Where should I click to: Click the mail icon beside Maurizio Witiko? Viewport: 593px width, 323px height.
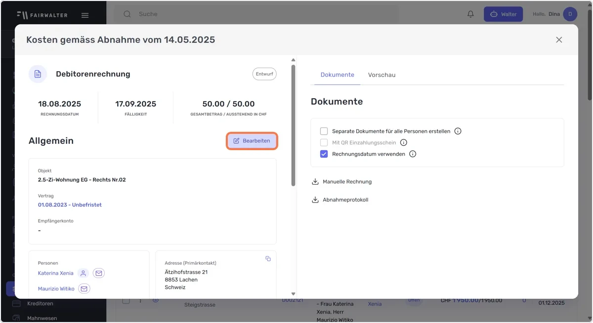(84, 288)
